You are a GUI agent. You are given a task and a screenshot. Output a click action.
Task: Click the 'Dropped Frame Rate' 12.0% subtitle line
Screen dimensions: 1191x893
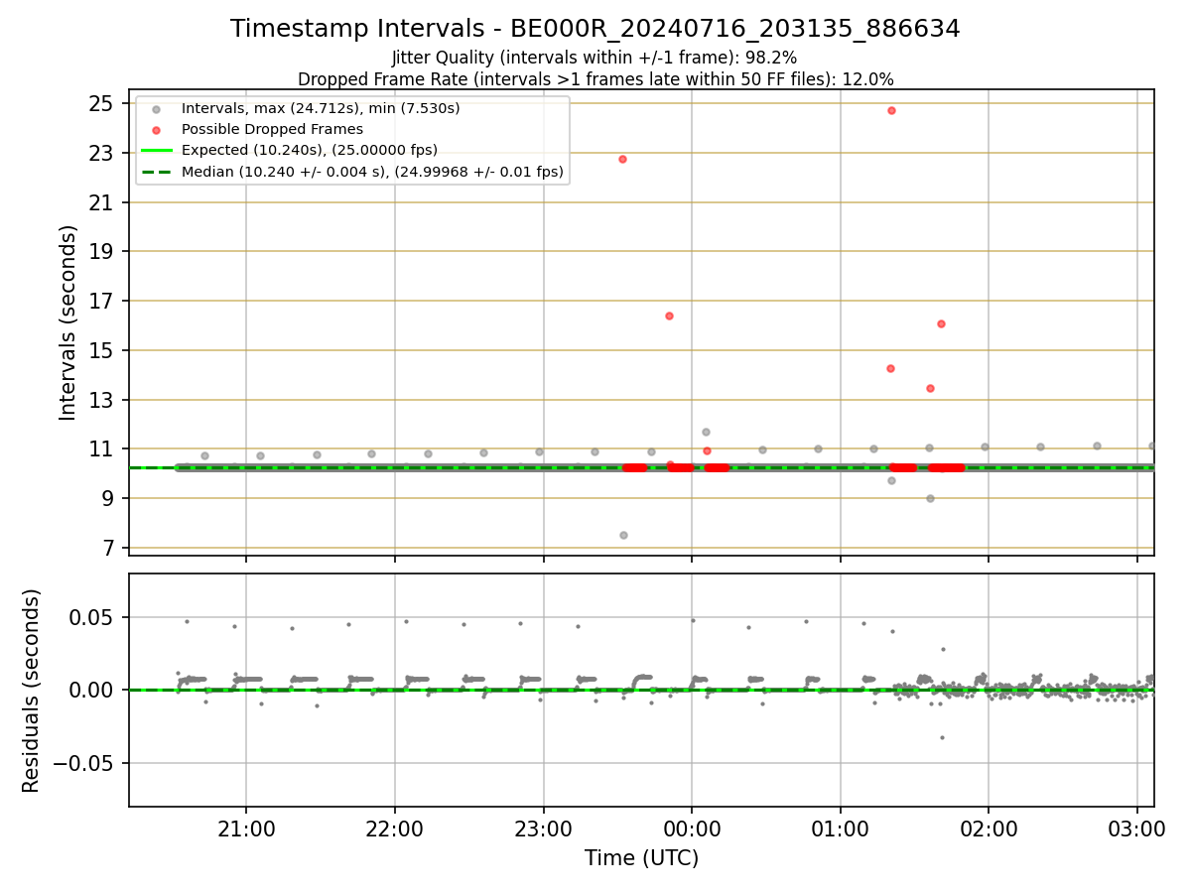595,79
